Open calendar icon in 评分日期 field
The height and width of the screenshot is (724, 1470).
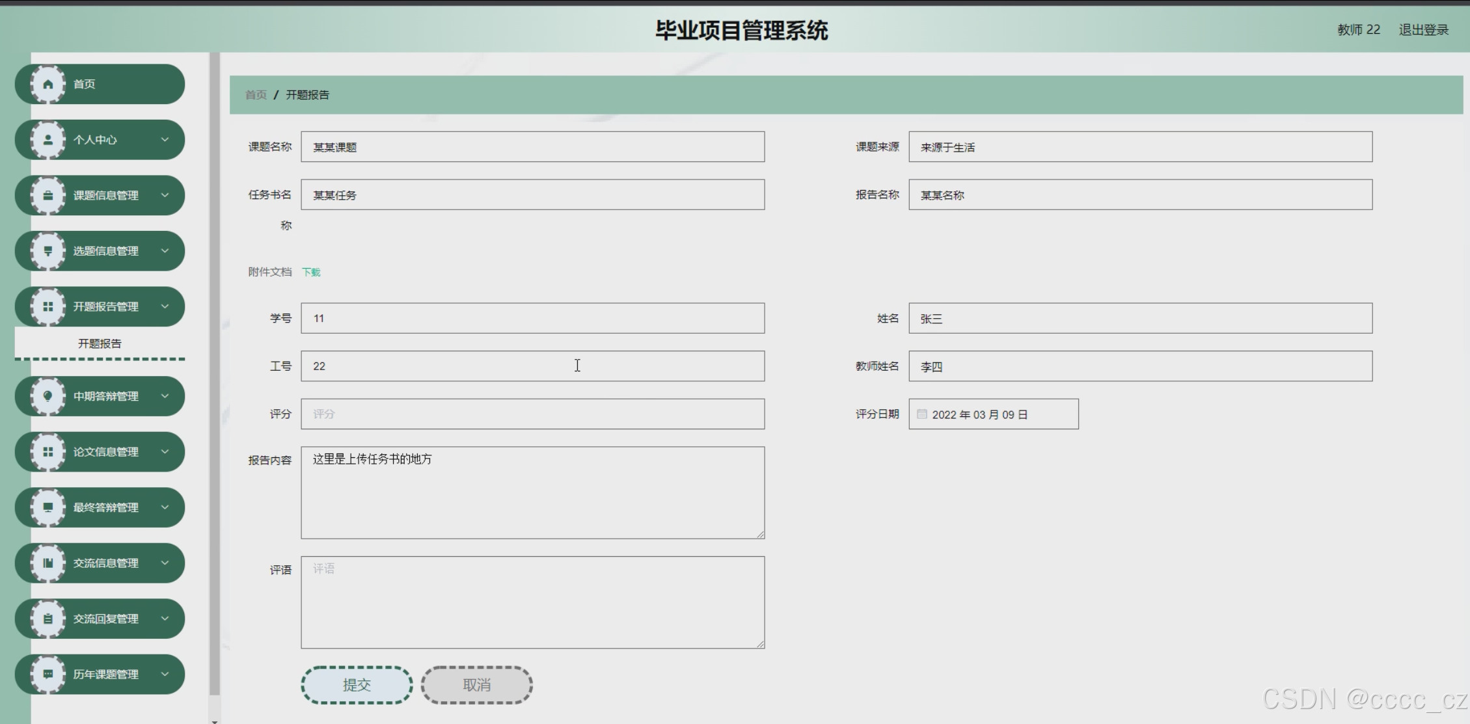coord(921,414)
